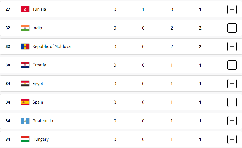Click the plus button for Egypt
The height and width of the screenshot is (148, 242).
coord(232,84)
